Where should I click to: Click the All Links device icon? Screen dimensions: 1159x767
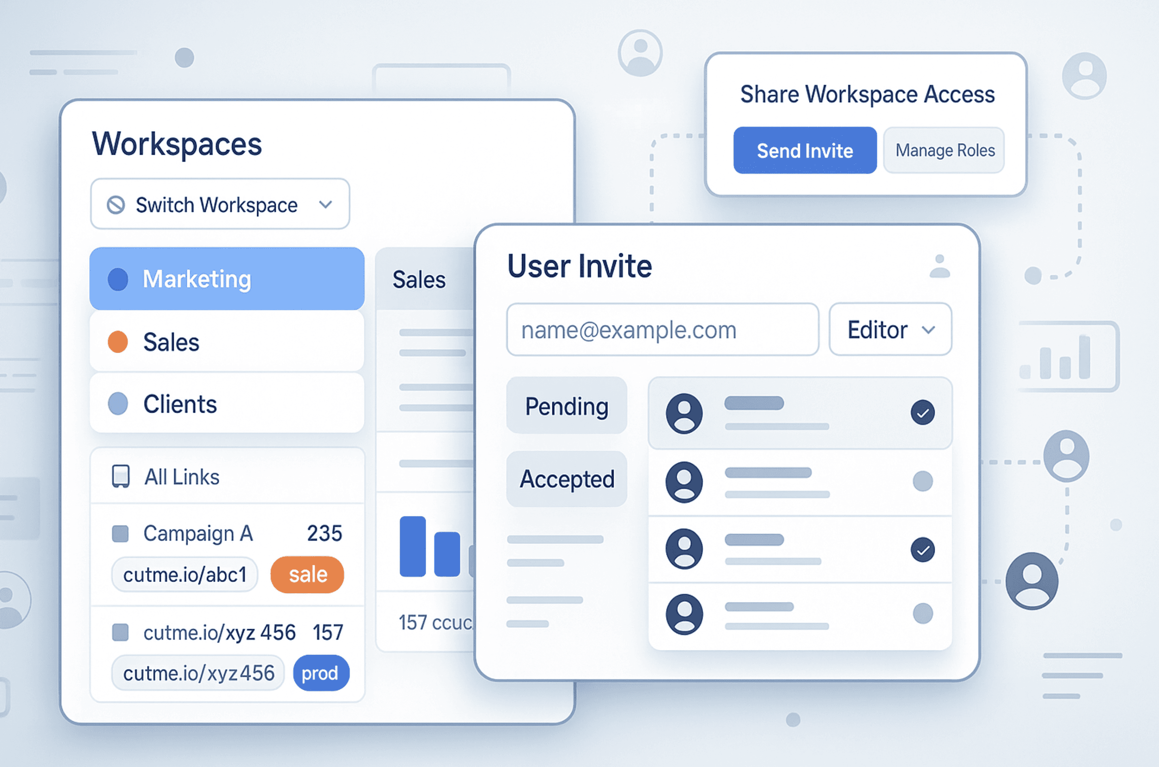(121, 477)
